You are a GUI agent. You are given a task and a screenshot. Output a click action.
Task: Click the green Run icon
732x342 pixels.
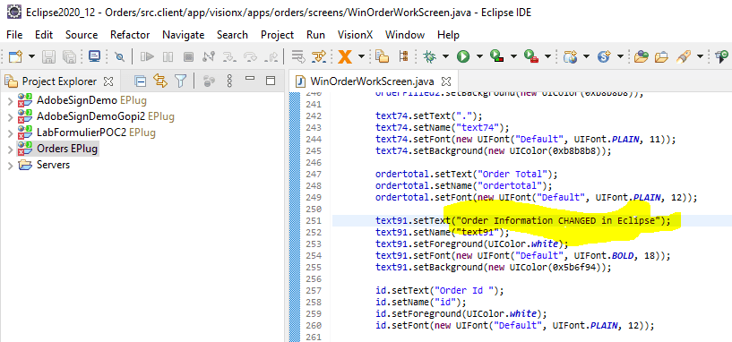463,56
